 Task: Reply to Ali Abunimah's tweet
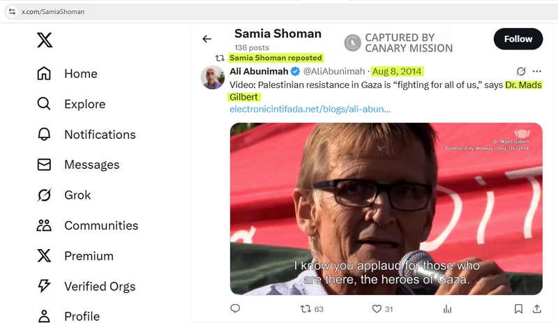(235, 308)
